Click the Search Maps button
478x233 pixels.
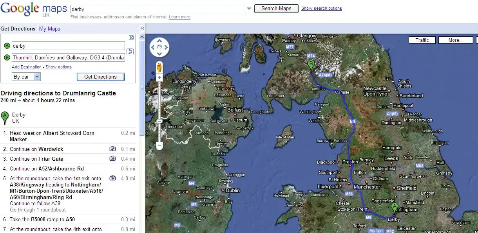pos(276,9)
